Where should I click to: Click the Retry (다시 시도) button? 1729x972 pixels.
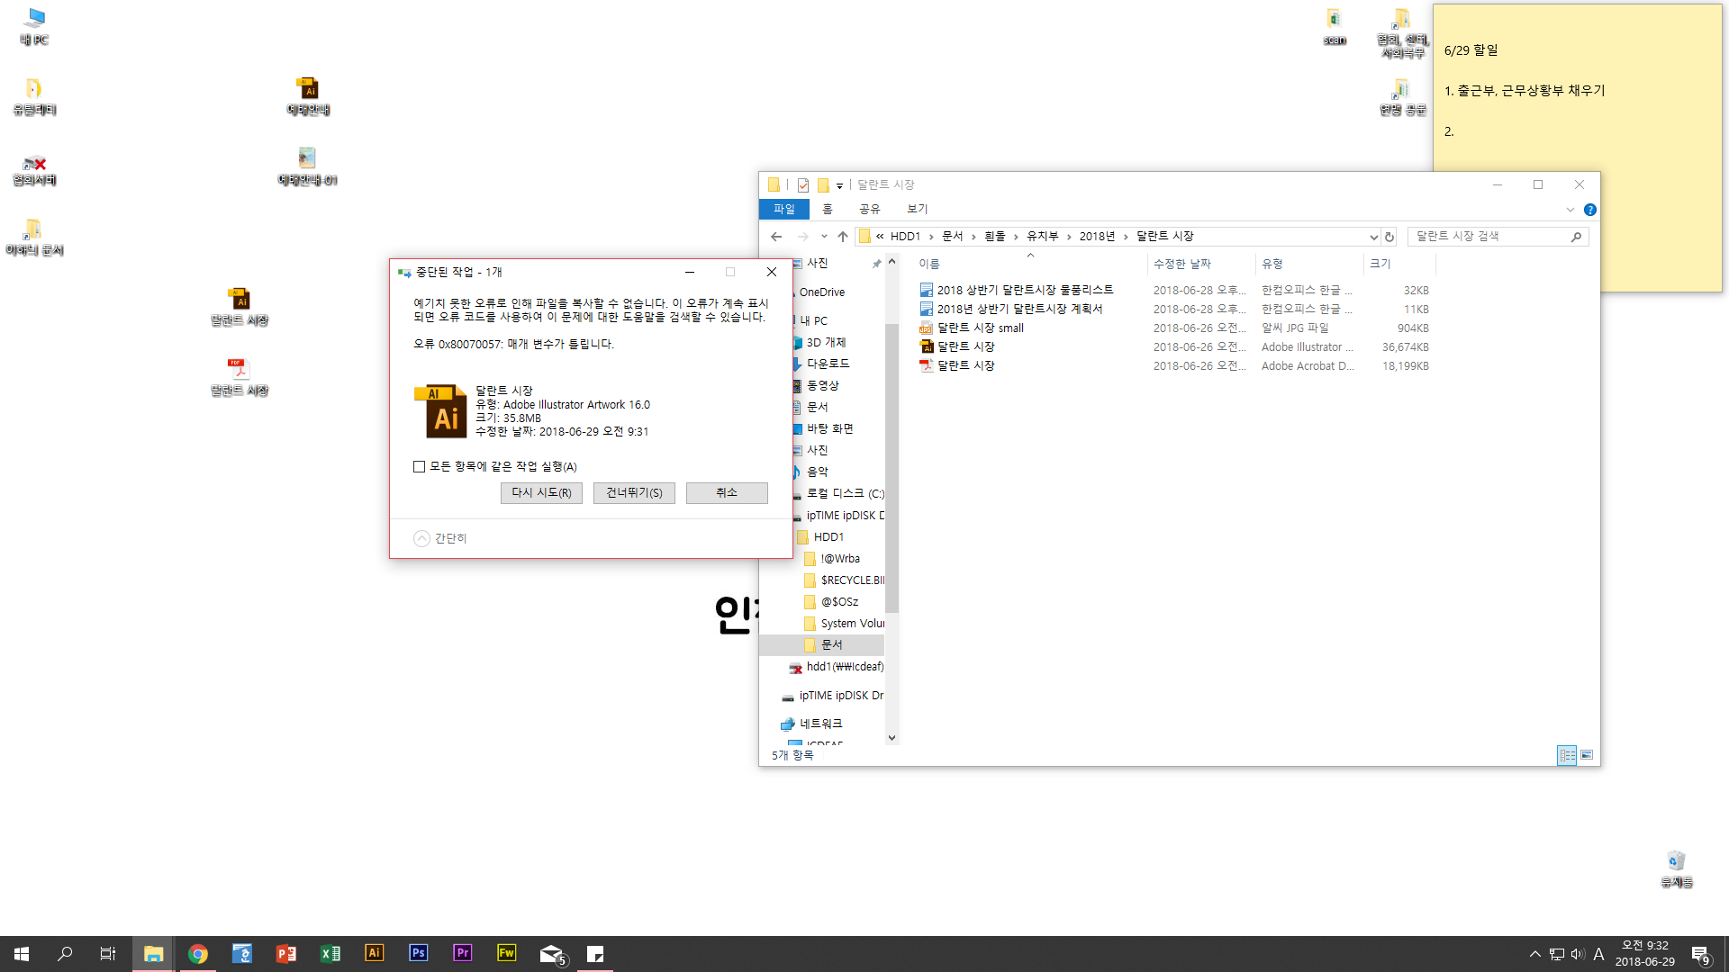pos(541,493)
